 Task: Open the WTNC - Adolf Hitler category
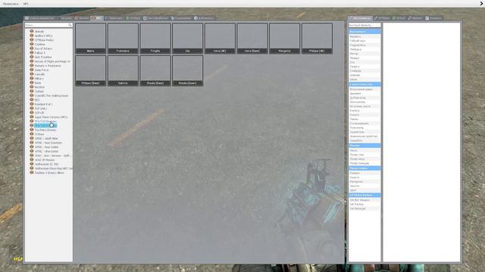pyautogui.click(x=46, y=138)
